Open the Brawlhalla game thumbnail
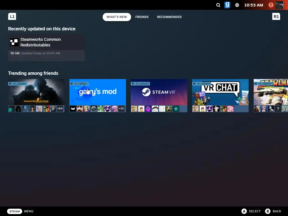Viewport: 288px width, 216px height. tap(271, 92)
